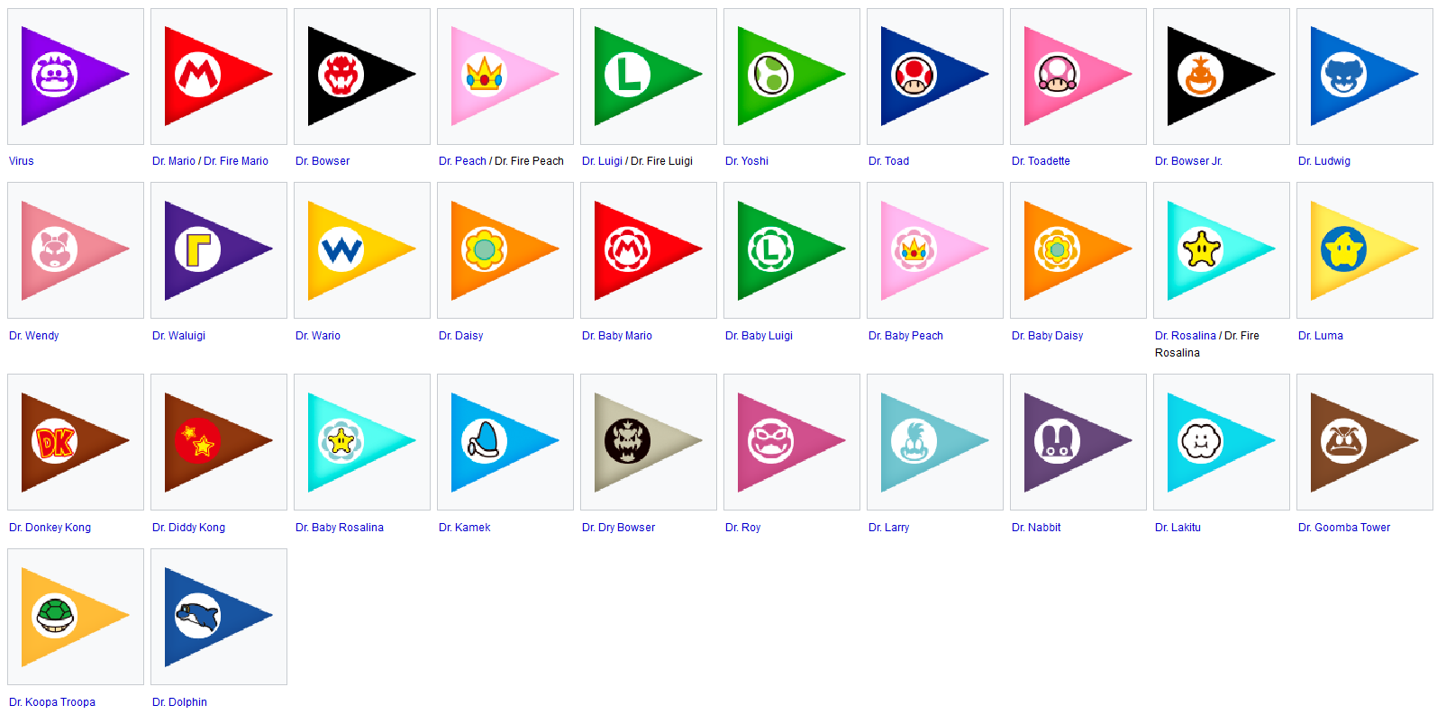Open the 'Dr. Roy' caption link
1437x714 pixels.
coord(742,528)
